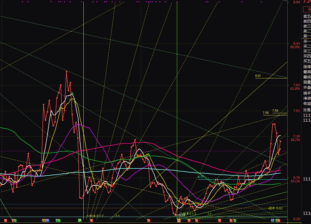Click the 19.1% retracement label
Viewport: 311px width, 224px height.
pyautogui.click(x=295, y=181)
